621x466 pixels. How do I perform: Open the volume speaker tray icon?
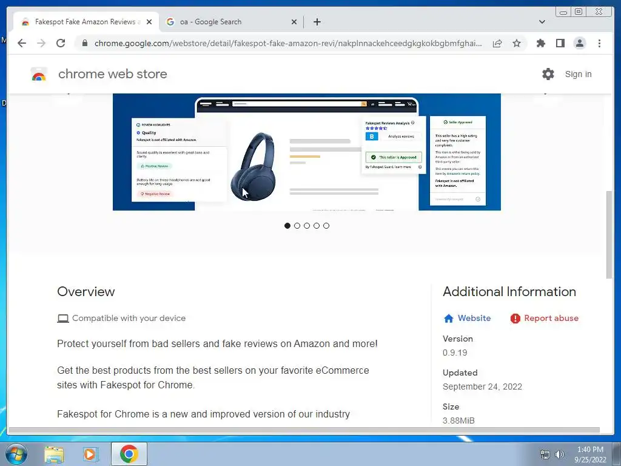pyautogui.click(x=559, y=454)
